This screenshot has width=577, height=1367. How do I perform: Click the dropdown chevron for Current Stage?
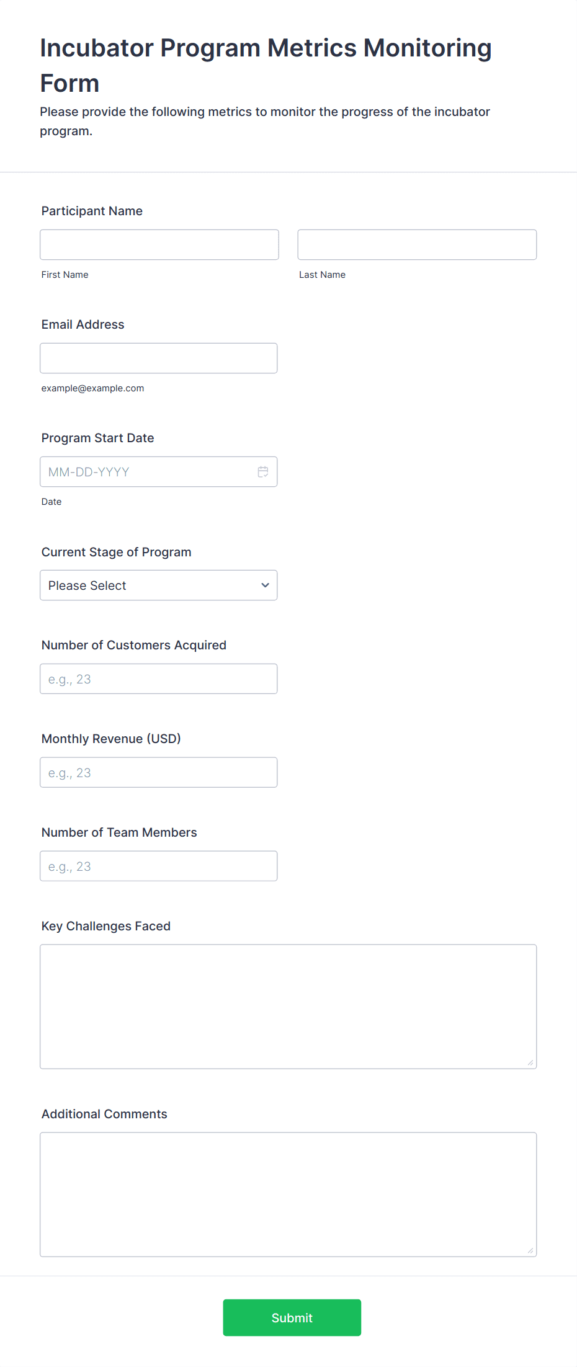(265, 586)
